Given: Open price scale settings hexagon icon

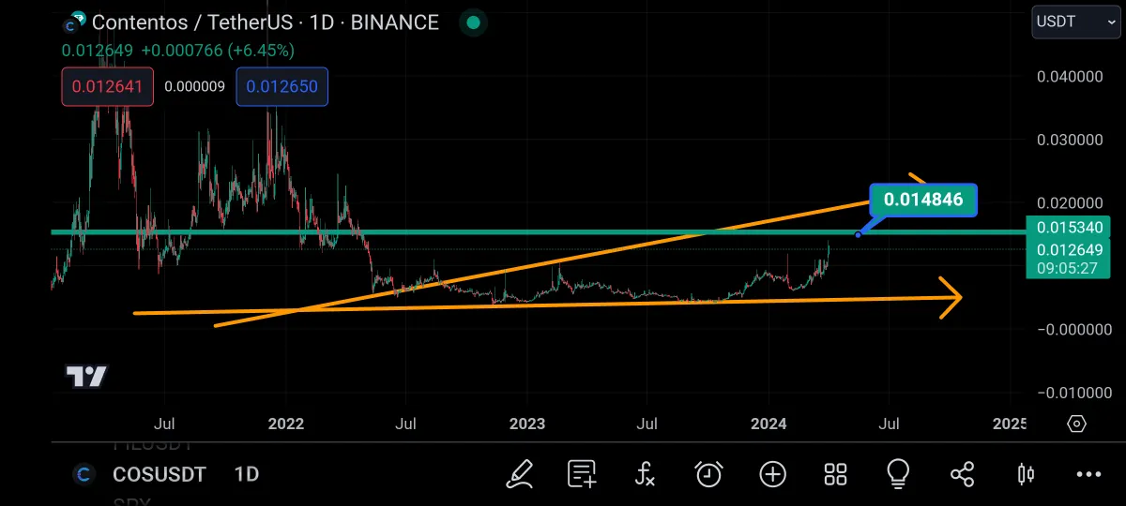Looking at the screenshot, I should [x=1076, y=424].
